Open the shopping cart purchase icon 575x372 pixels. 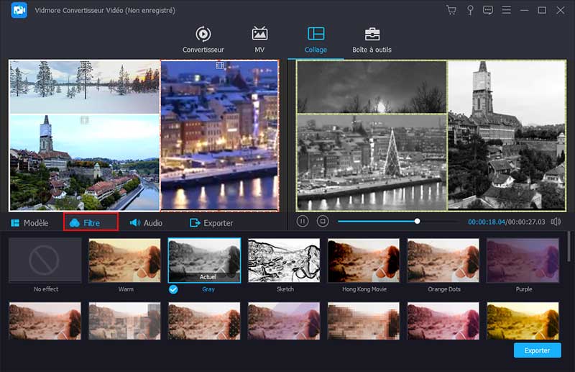tap(451, 10)
